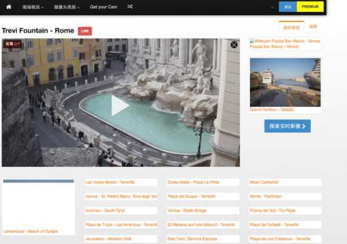Switch to the 最佳视讯 tab

pyautogui.click(x=291, y=27)
